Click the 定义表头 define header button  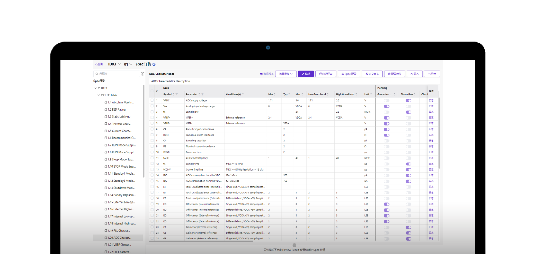coord(372,74)
